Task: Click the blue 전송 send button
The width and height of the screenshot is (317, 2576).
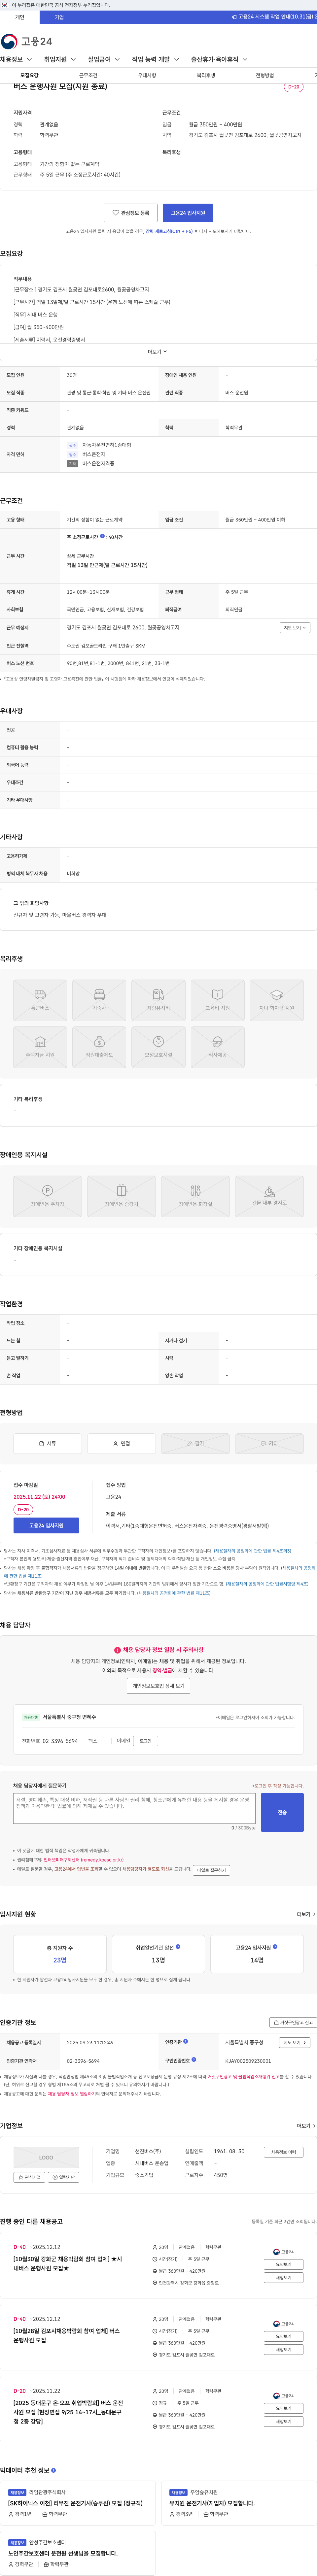Action: tap(282, 1812)
